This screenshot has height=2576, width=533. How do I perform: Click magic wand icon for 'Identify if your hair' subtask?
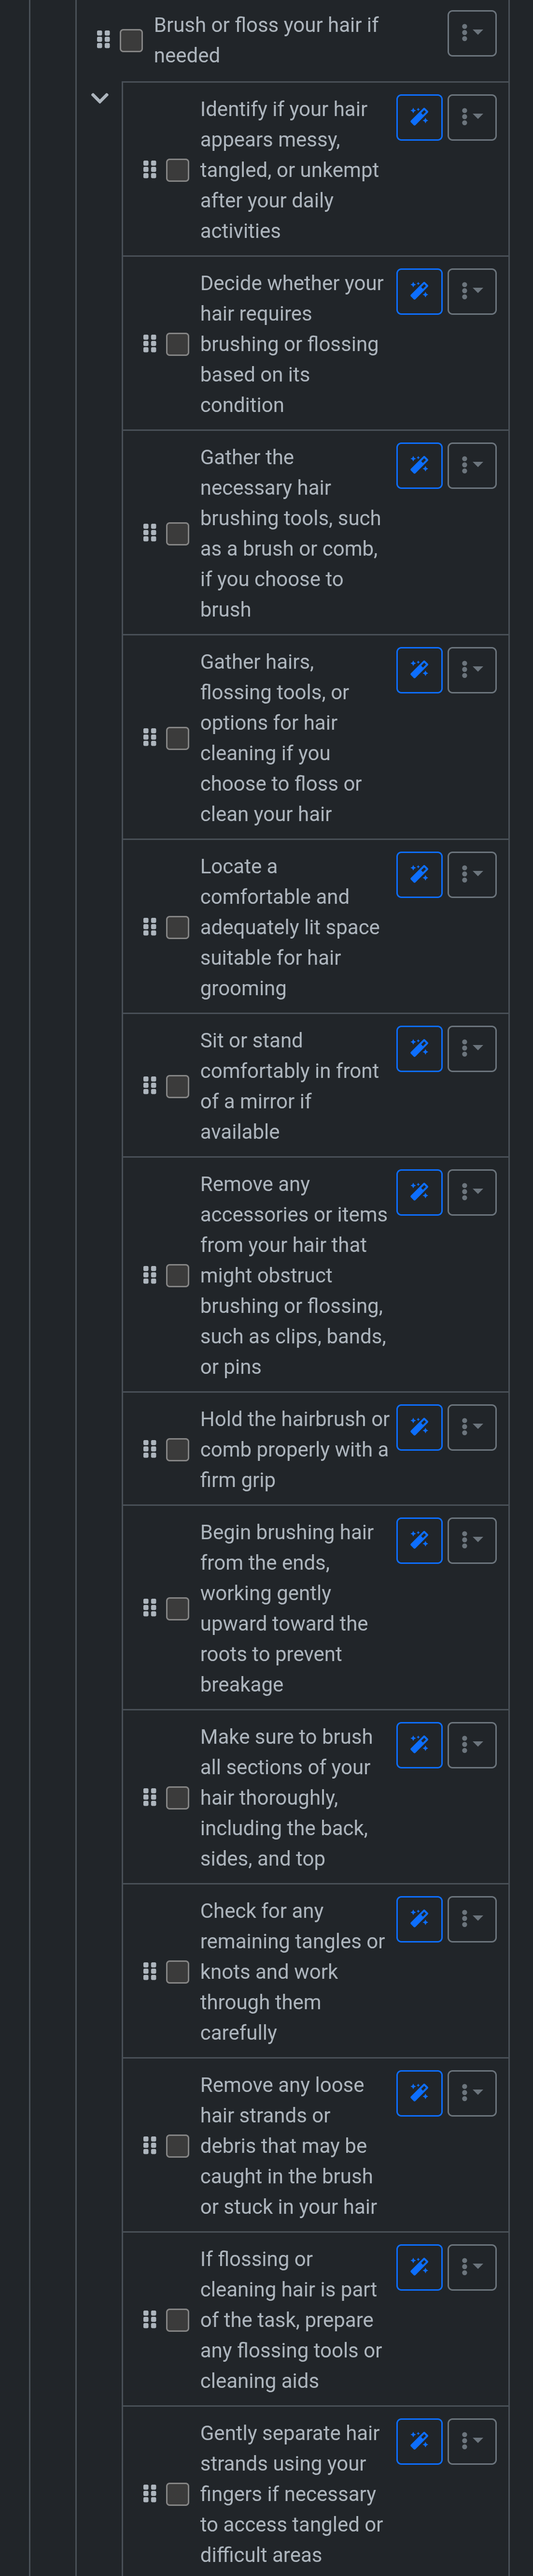[419, 118]
